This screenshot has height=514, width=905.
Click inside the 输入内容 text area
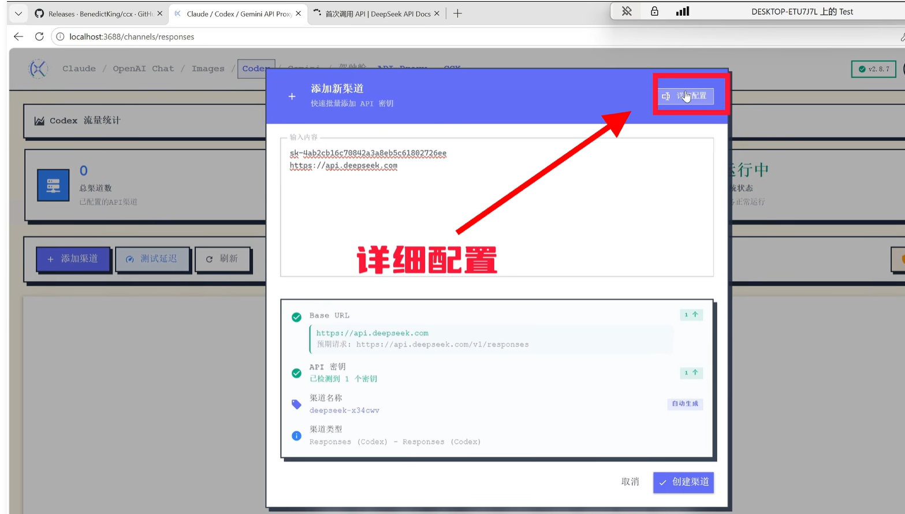point(497,207)
